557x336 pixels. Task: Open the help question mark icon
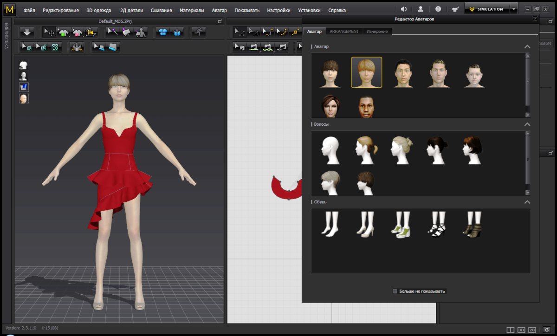tap(438, 9)
